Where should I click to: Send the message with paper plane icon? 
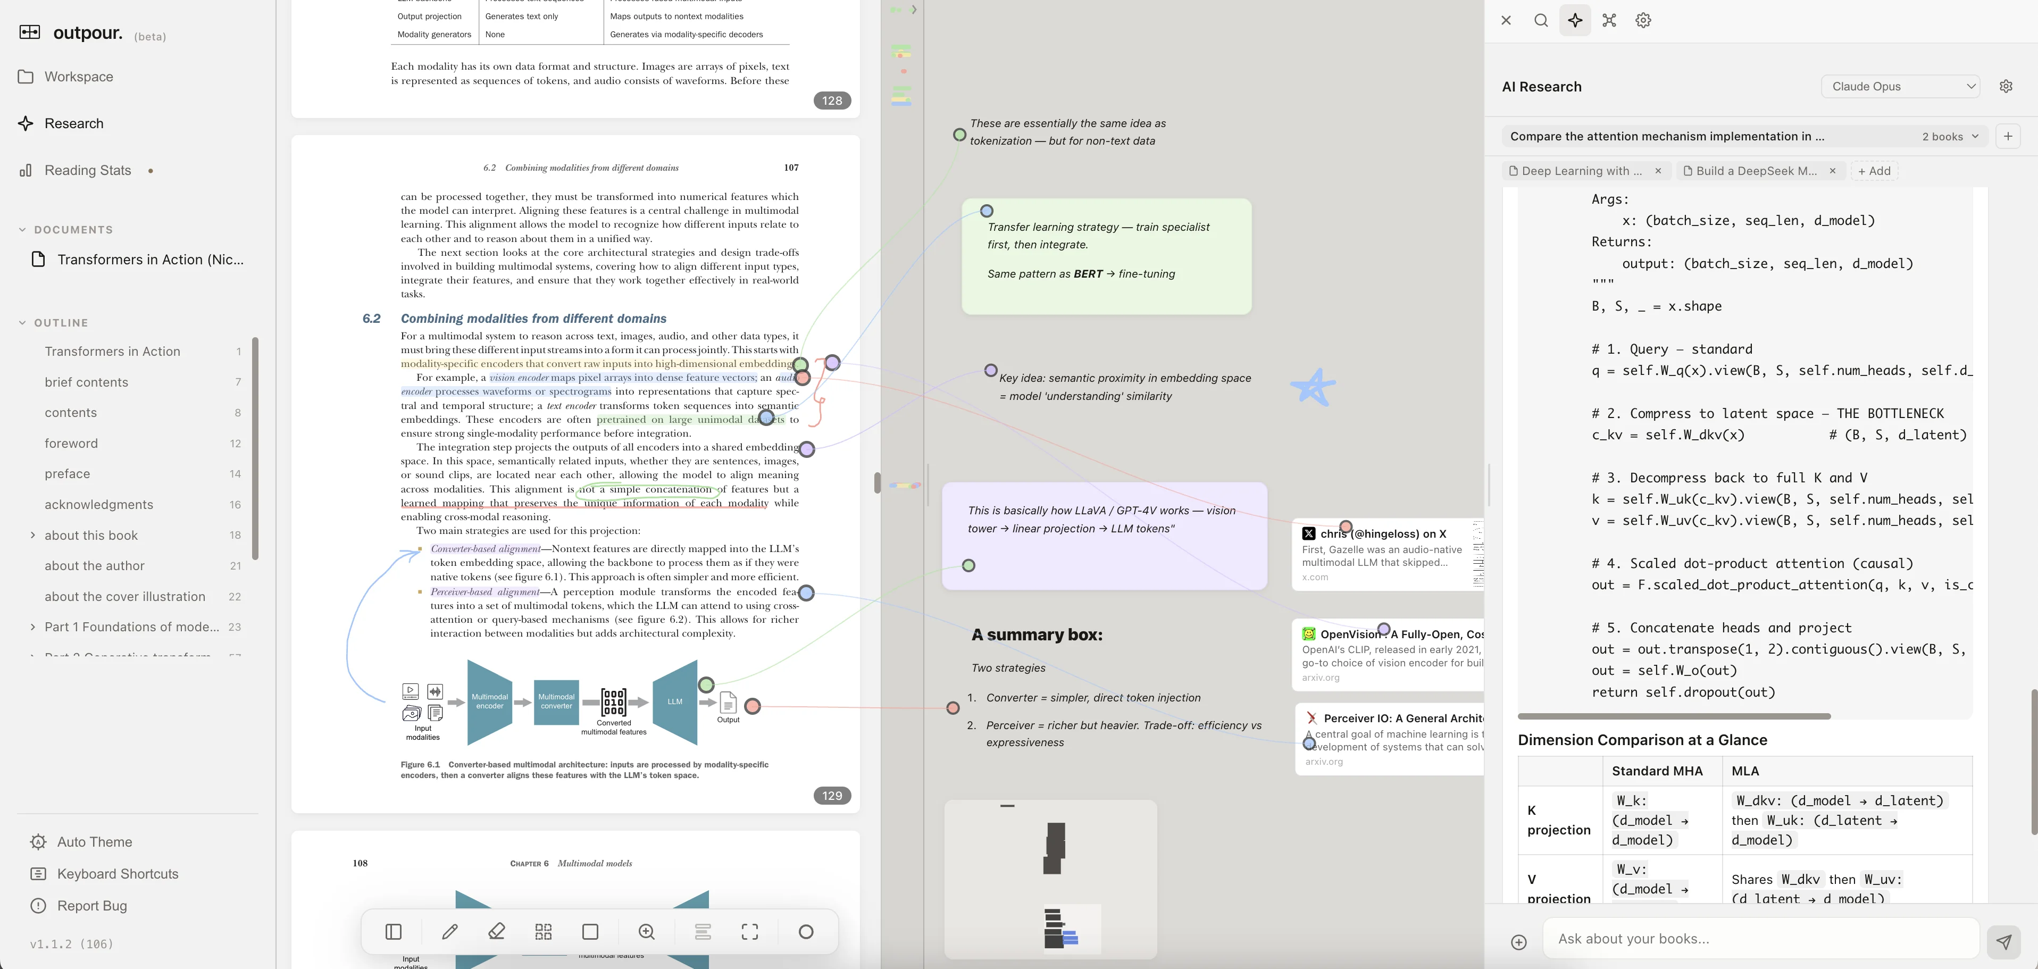(2003, 941)
